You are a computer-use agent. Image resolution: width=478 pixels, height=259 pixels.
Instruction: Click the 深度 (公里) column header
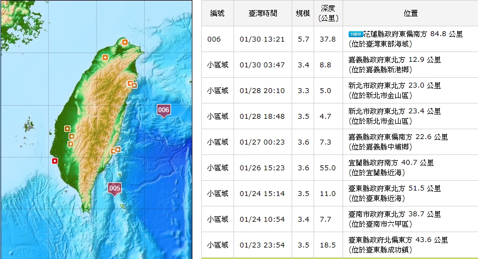click(327, 13)
